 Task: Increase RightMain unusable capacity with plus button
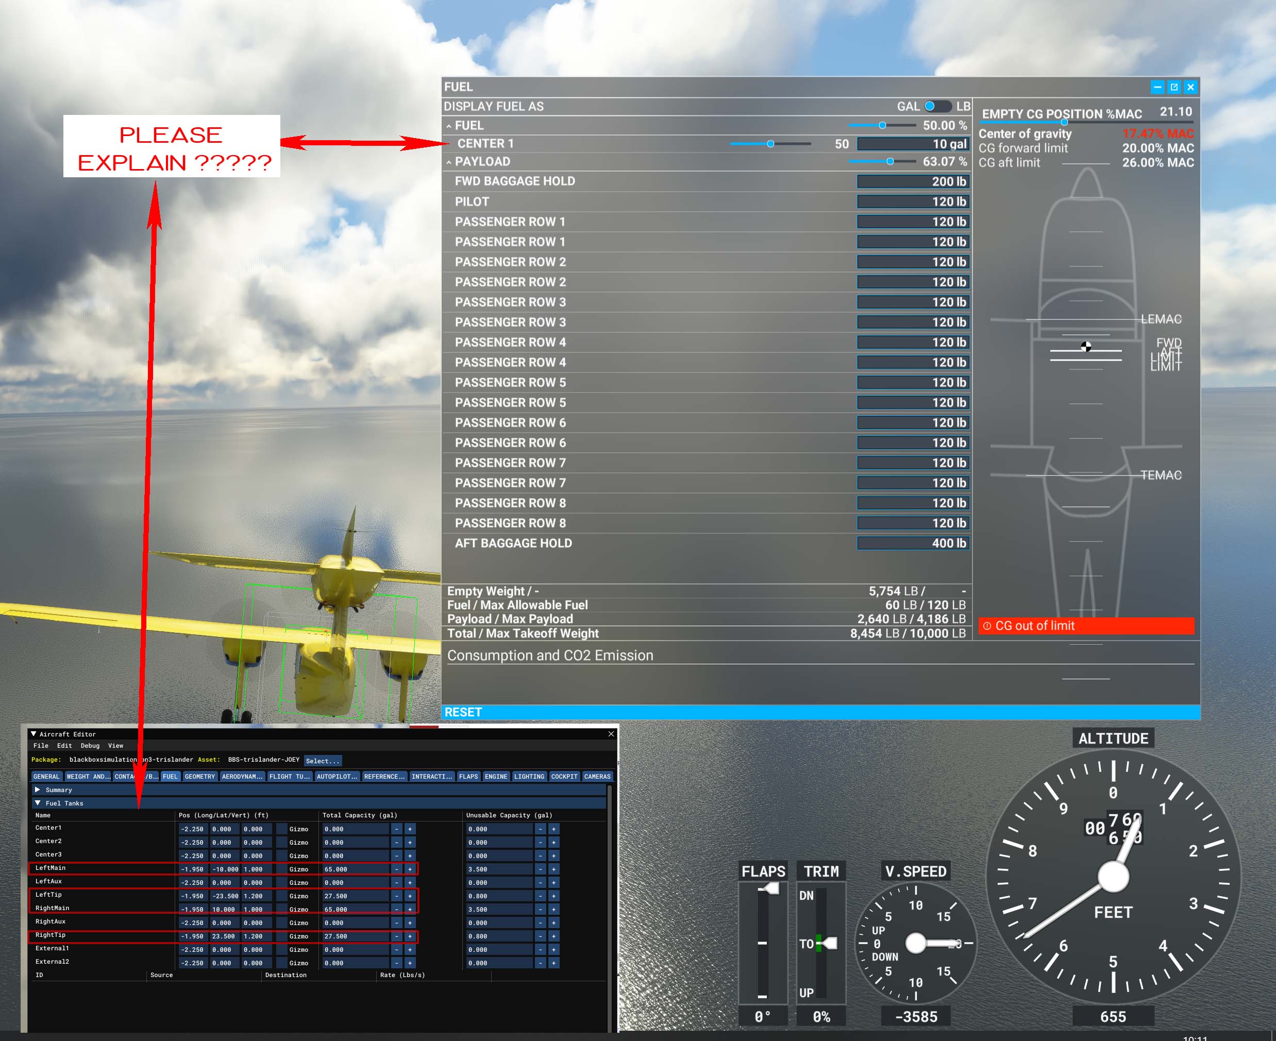click(553, 909)
